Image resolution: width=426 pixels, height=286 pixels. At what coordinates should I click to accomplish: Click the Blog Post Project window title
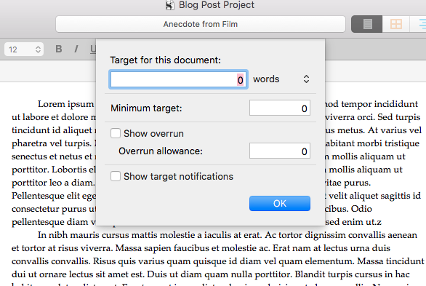(x=217, y=5)
